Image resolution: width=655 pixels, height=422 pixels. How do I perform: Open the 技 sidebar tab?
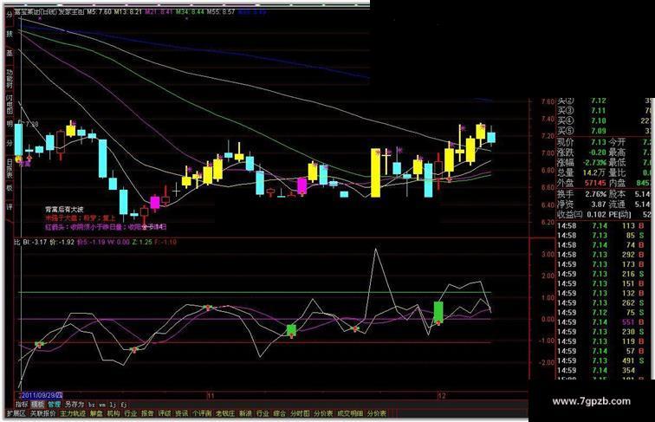(10, 34)
